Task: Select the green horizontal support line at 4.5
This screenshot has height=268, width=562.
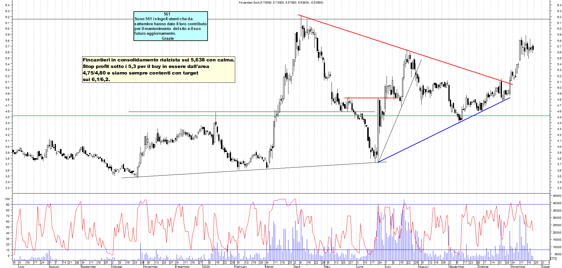Action: tap(281, 116)
